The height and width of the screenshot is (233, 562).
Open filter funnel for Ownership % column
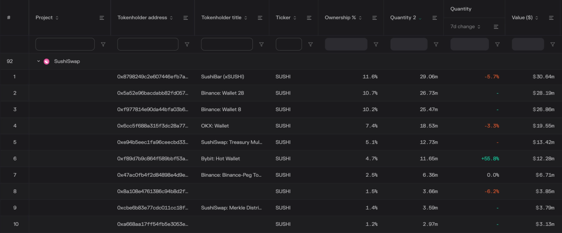[376, 45]
